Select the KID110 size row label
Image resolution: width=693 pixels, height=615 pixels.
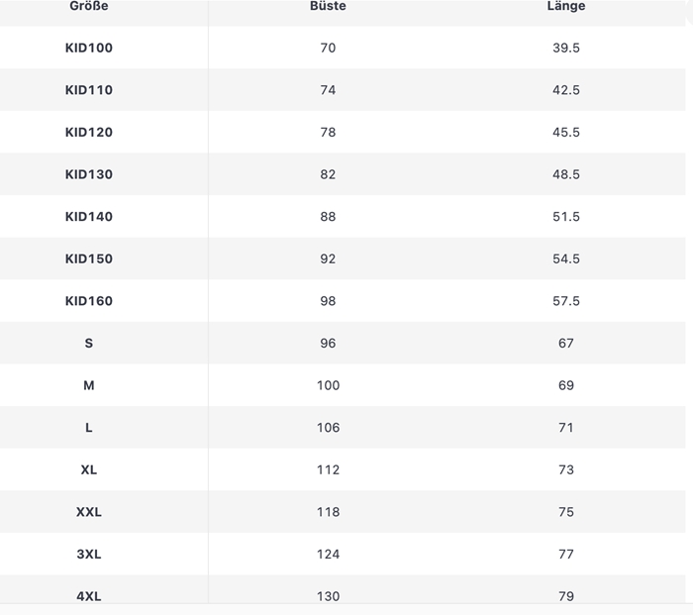coord(89,90)
